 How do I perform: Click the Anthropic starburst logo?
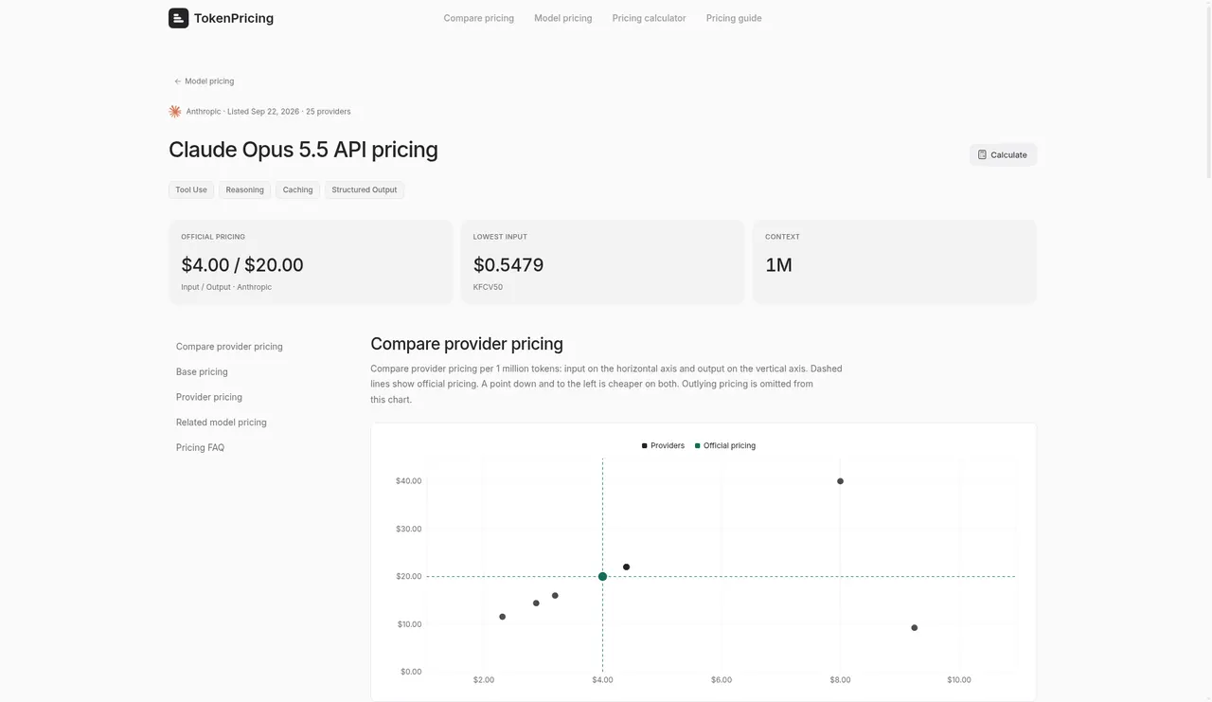click(x=175, y=112)
